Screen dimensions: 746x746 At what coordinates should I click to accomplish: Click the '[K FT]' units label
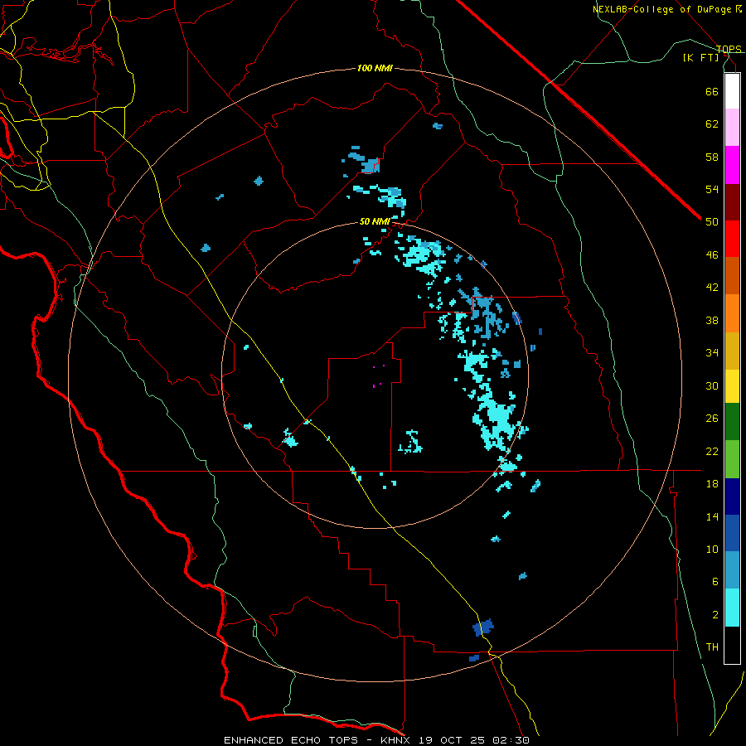tap(701, 57)
